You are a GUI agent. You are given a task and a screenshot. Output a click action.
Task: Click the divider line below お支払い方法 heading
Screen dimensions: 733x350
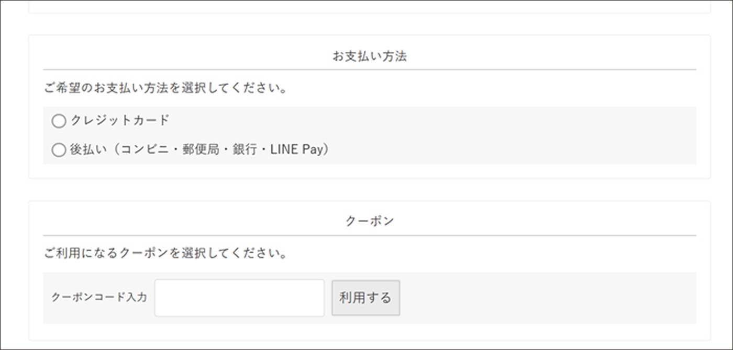[x=369, y=69]
